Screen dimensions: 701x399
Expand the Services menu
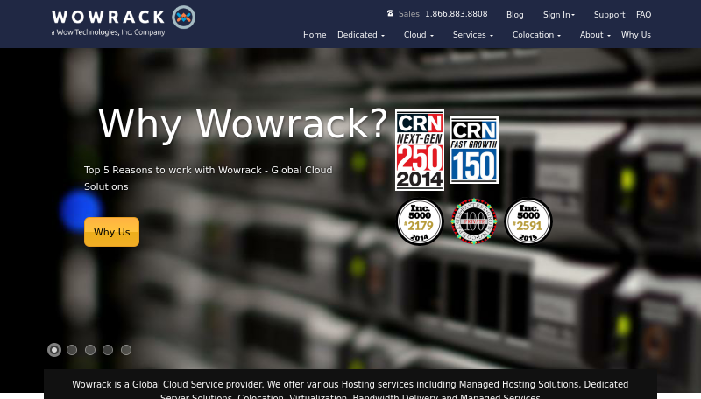tap(473, 35)
